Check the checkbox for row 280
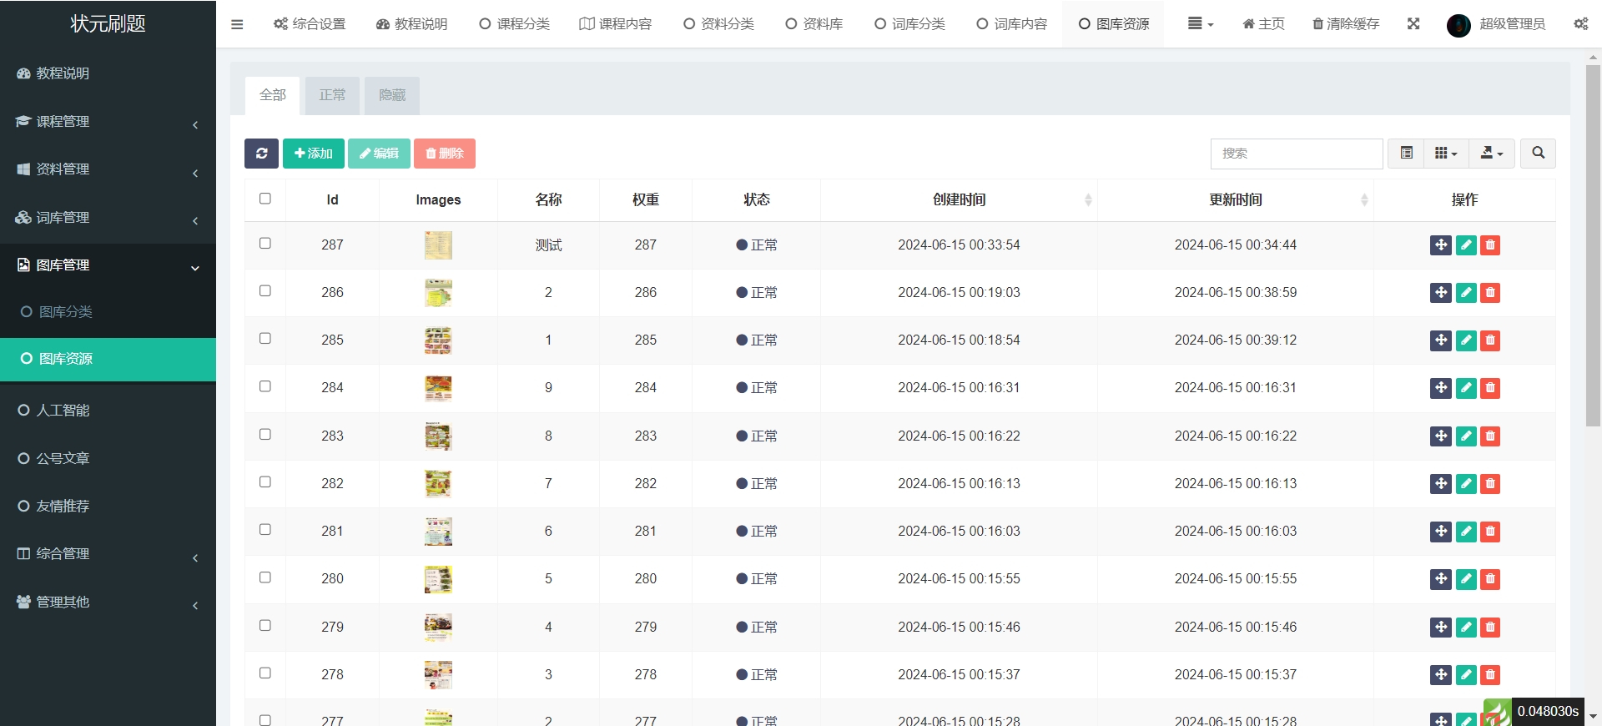 pyautogui.click(x=265, y=577)
